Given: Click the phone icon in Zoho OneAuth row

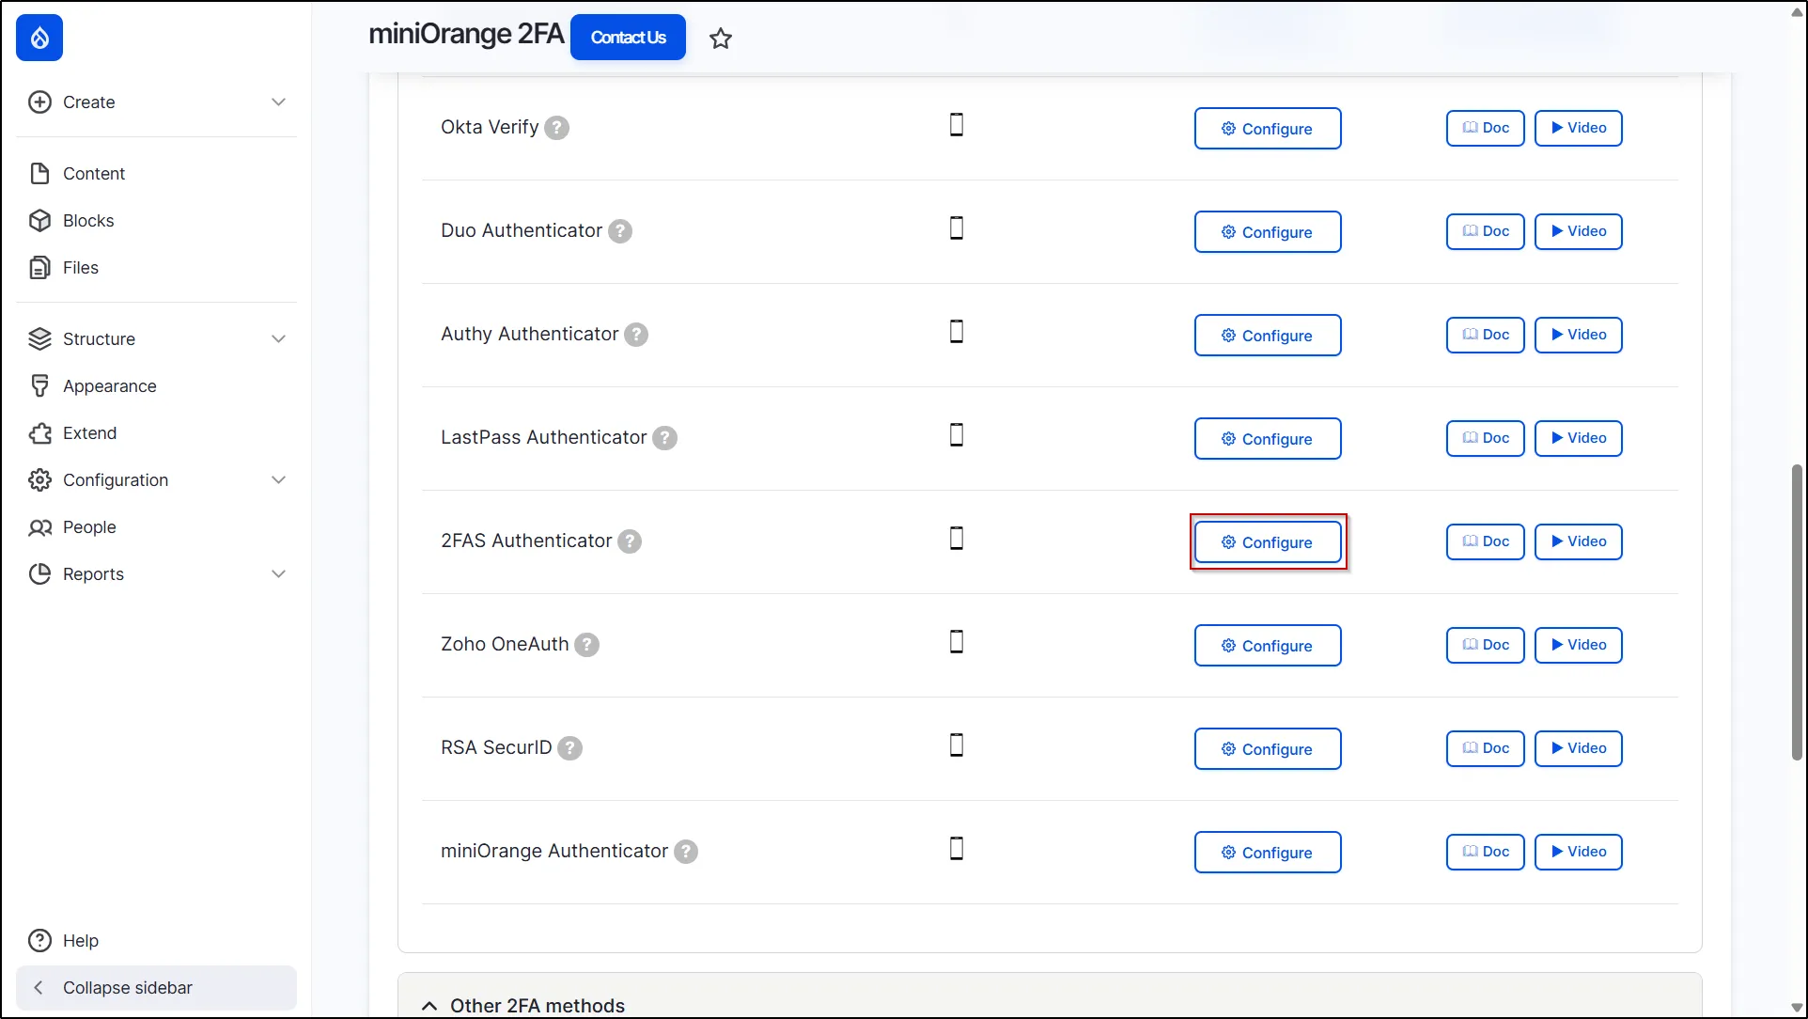Looking at the screenshot, I should pos(957,642).
